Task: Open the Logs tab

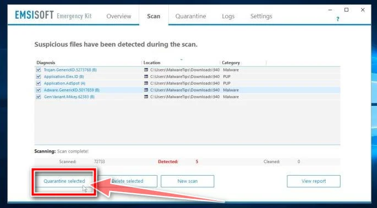Action: (228, 16)
